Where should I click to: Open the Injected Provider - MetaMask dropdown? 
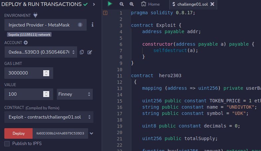point(46,25)
